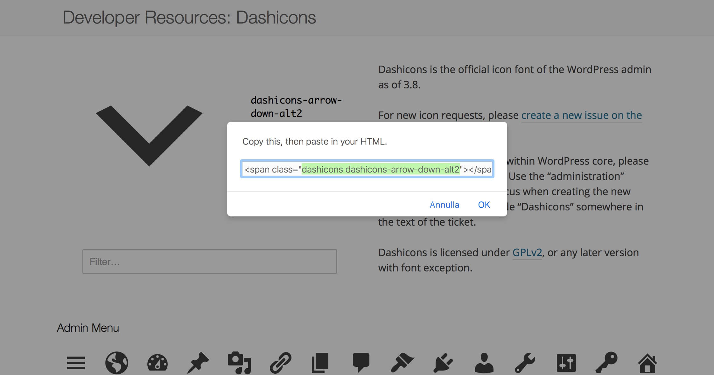Select the camera and music media dashicon

[x=239, y=363]
